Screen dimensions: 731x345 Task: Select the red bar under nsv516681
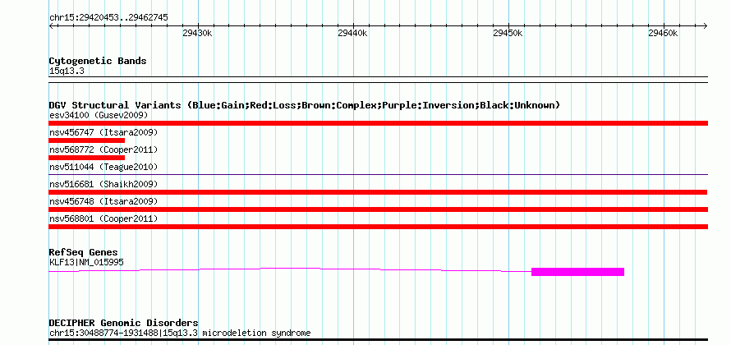point(378,192)
